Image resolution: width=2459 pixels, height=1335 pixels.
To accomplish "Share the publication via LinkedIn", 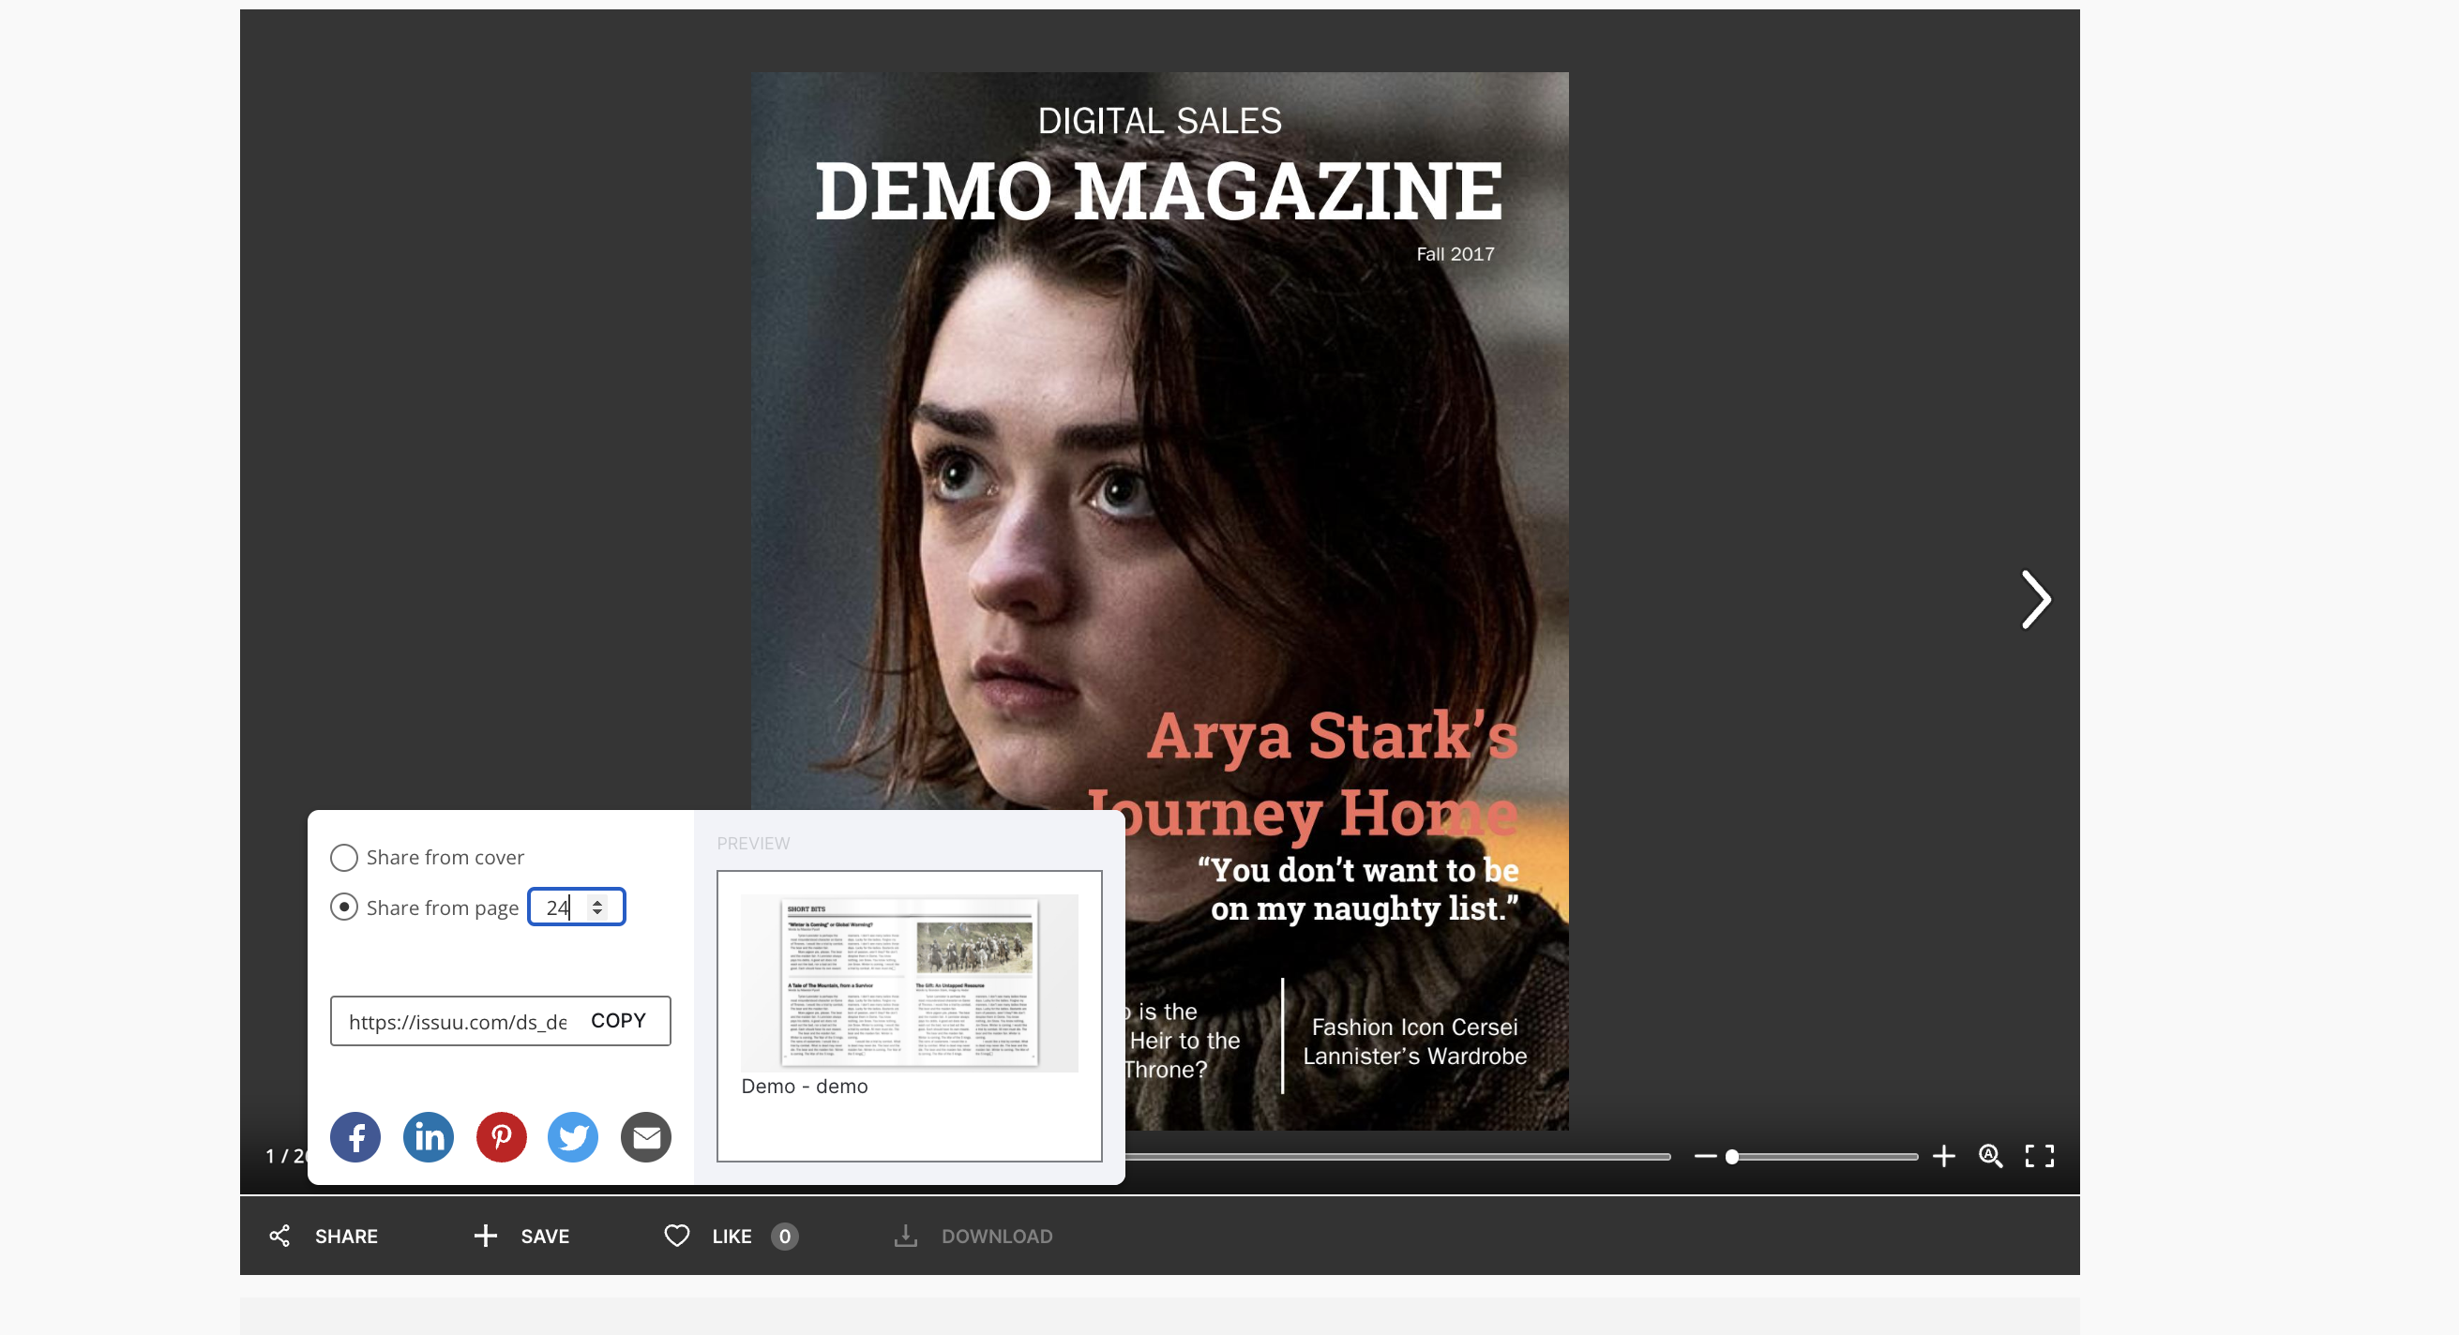I will point(428,1136).
